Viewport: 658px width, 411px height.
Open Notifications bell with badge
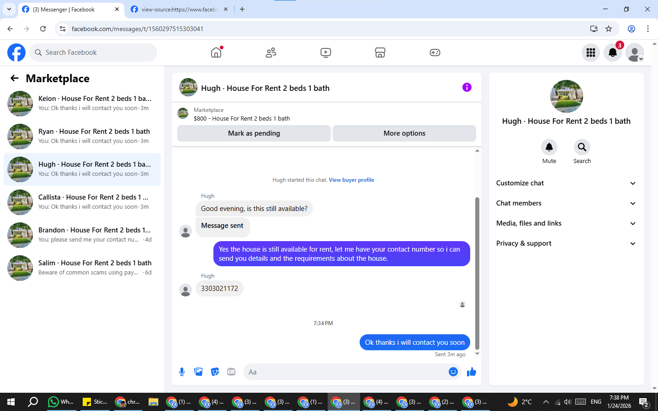613,53
